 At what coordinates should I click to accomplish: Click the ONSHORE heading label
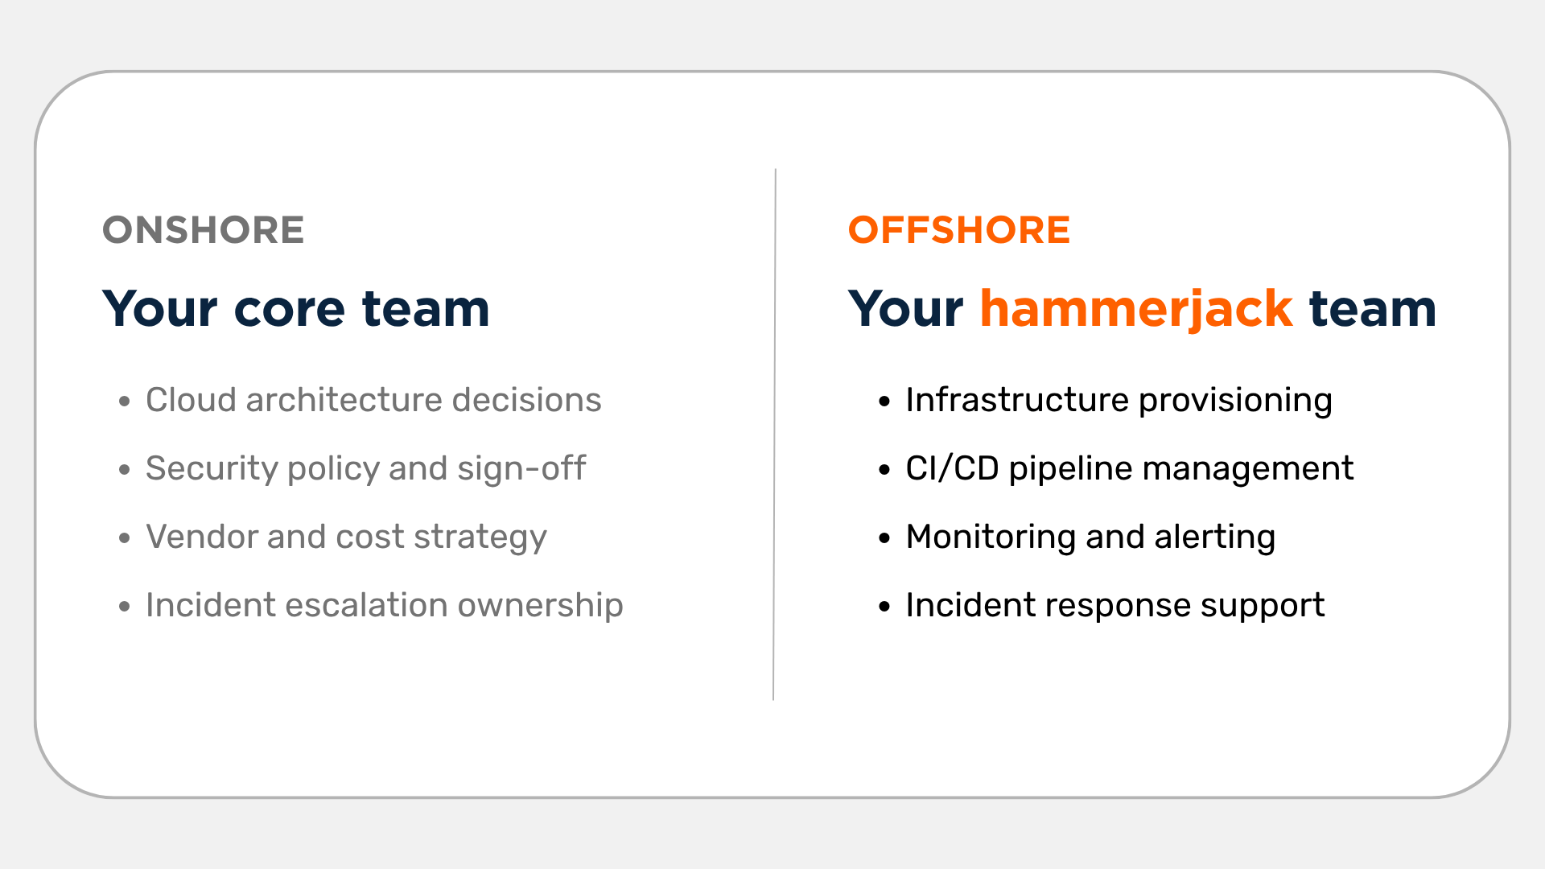tap(203, 230)
